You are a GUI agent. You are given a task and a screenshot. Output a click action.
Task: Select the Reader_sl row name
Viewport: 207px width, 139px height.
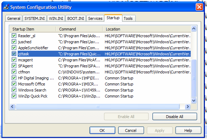[x=27, y=36]
